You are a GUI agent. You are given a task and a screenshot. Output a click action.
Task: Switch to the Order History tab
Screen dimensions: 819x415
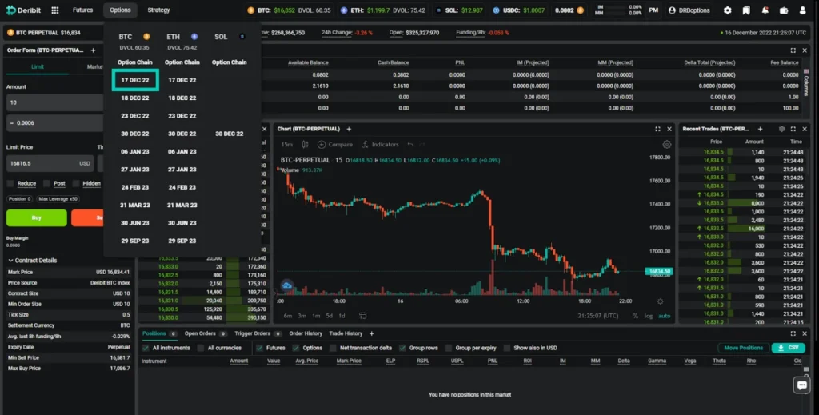click(305, 333)
